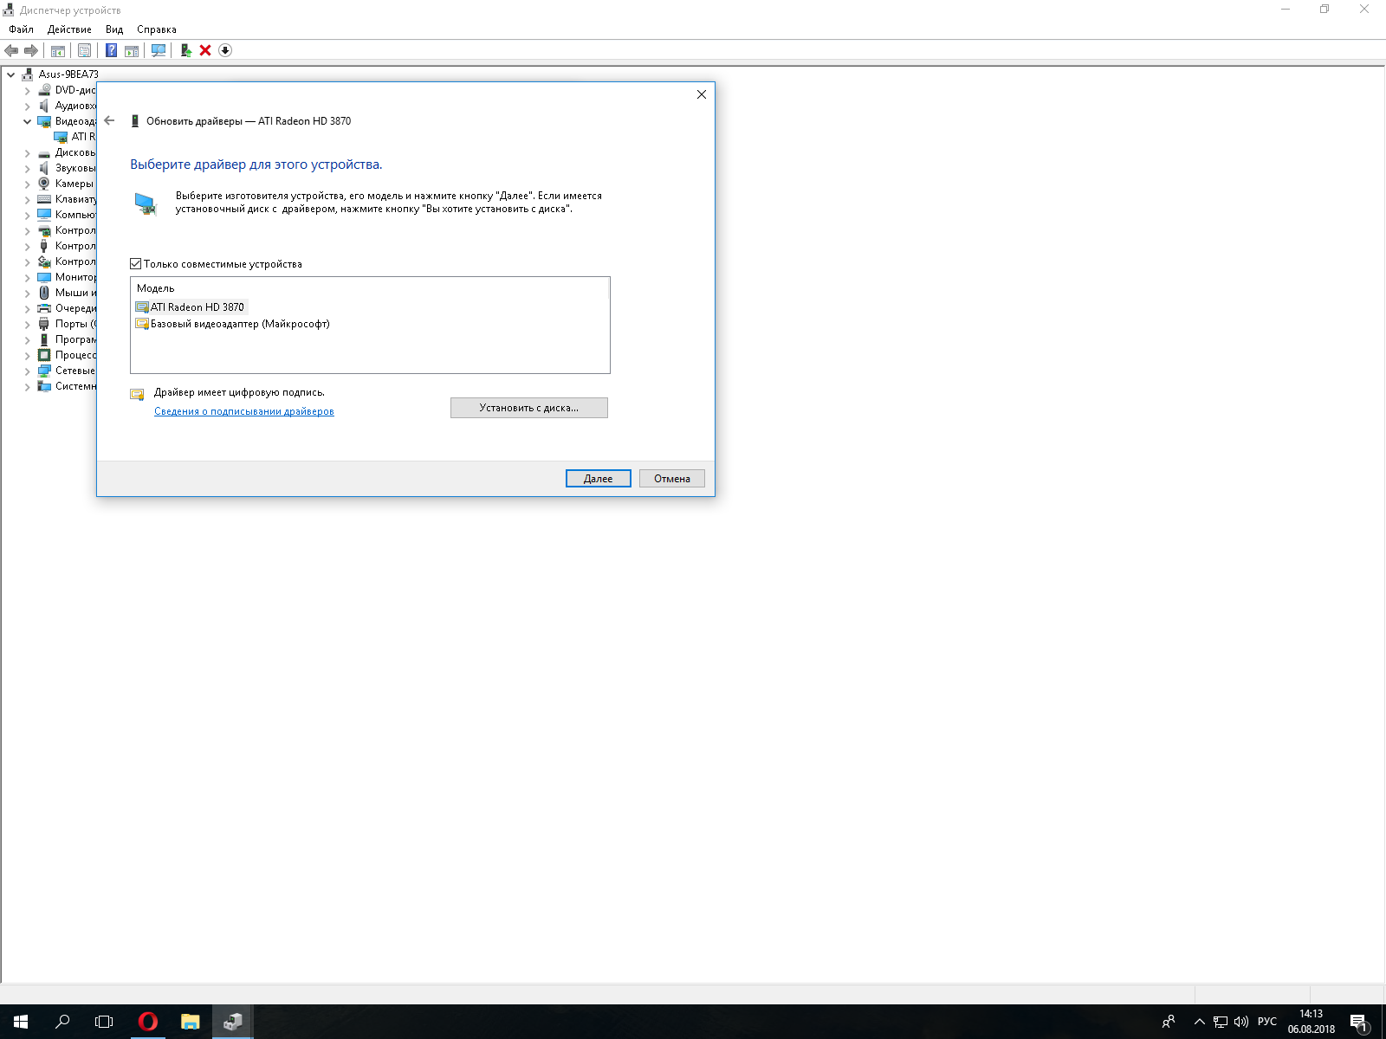Click the Device Manager taskbar icon
This screenshot has width=1386, height=1039.
232,1022
